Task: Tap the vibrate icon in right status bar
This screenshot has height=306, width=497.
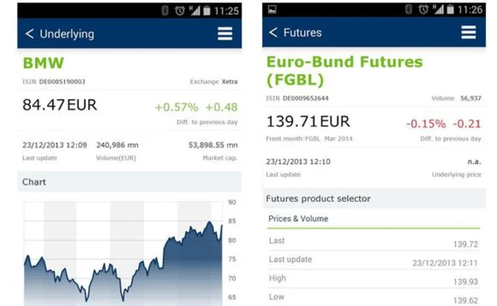Action: point(409,9)
